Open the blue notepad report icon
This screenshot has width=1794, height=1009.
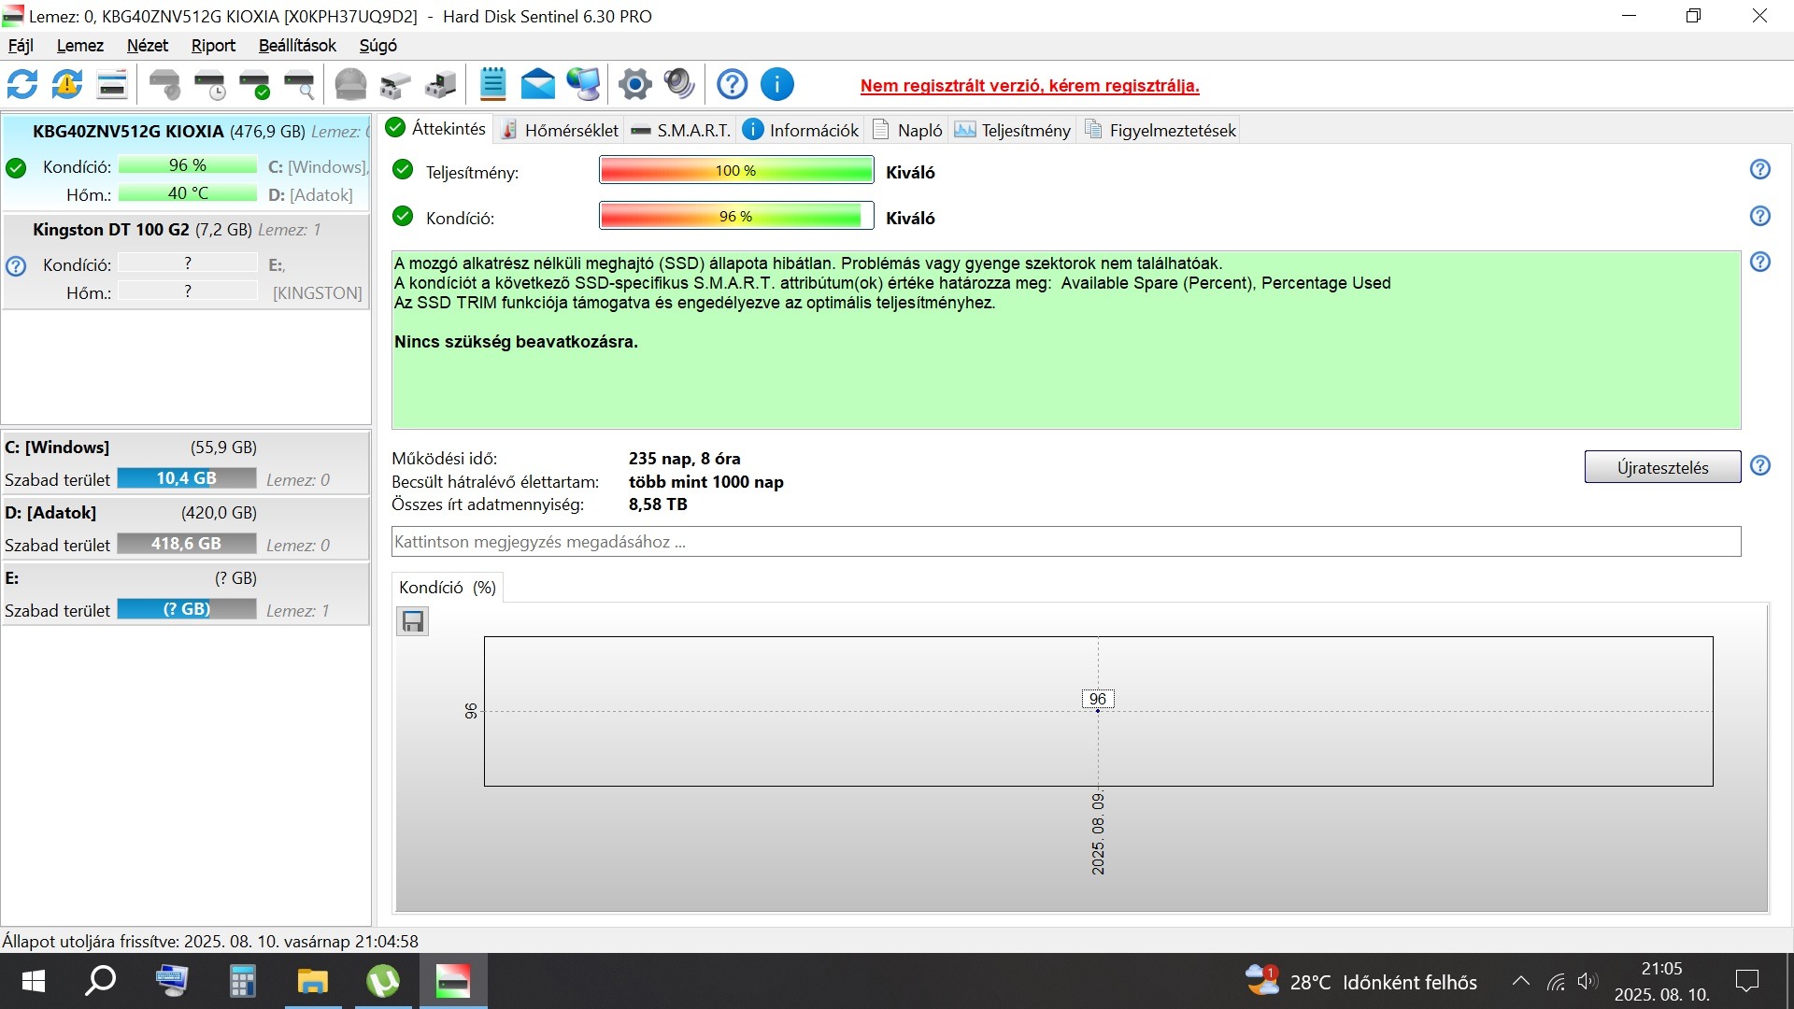[x=492, y=85]
